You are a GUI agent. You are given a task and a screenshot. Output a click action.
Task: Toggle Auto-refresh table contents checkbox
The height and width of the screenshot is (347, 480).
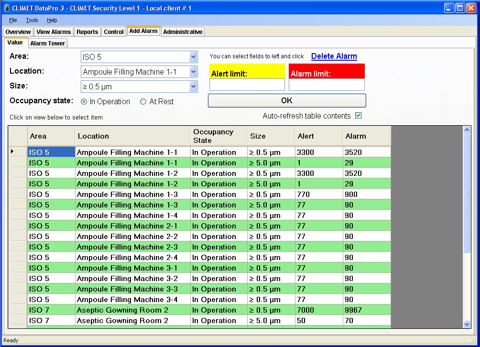point(358,116)
